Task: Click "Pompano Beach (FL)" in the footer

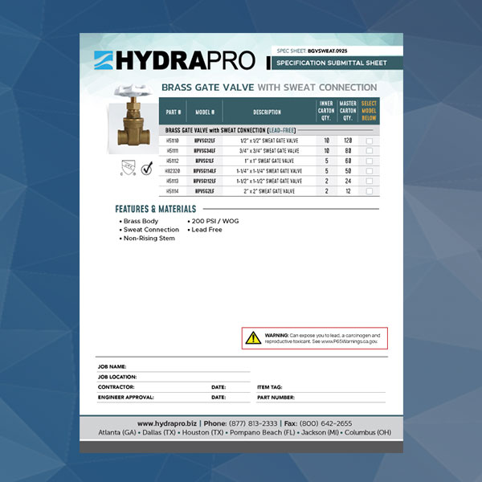Action: click(262, 432)
